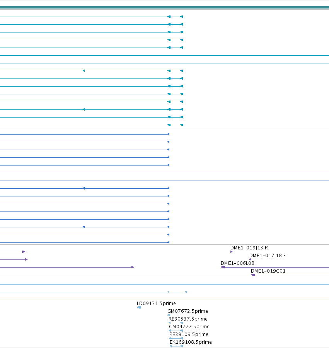Click the DME1-019G01 feature label
The image size is (329, 348).
[268, 271]
